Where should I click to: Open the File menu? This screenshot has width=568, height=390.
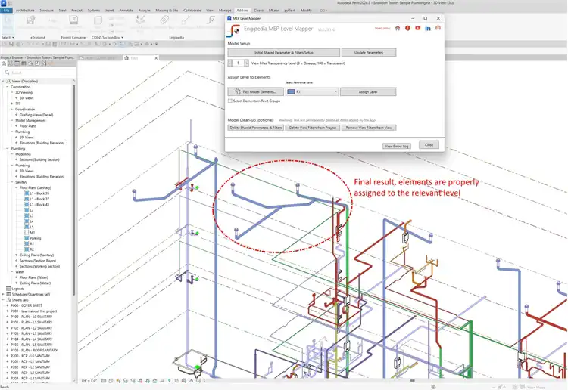pos(7,10)
